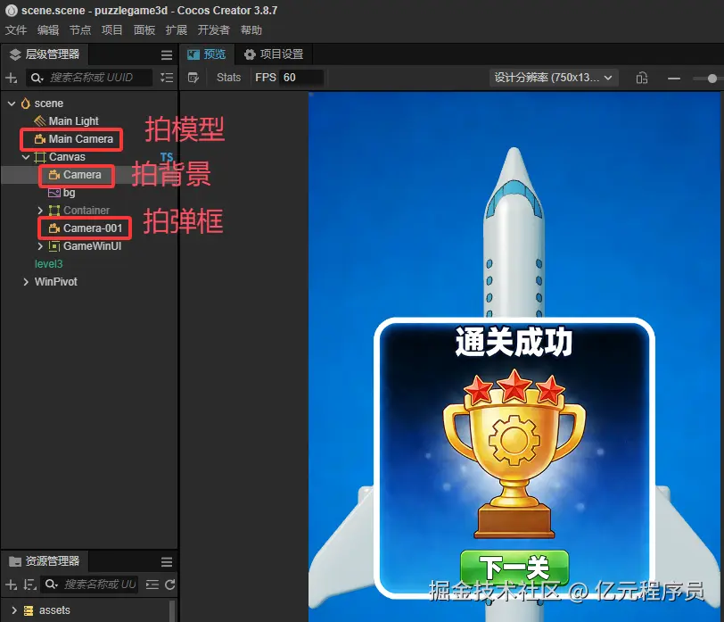This screenshot has height=622, width=724.
Task: Open the 项目 menu
Action: 111,30
